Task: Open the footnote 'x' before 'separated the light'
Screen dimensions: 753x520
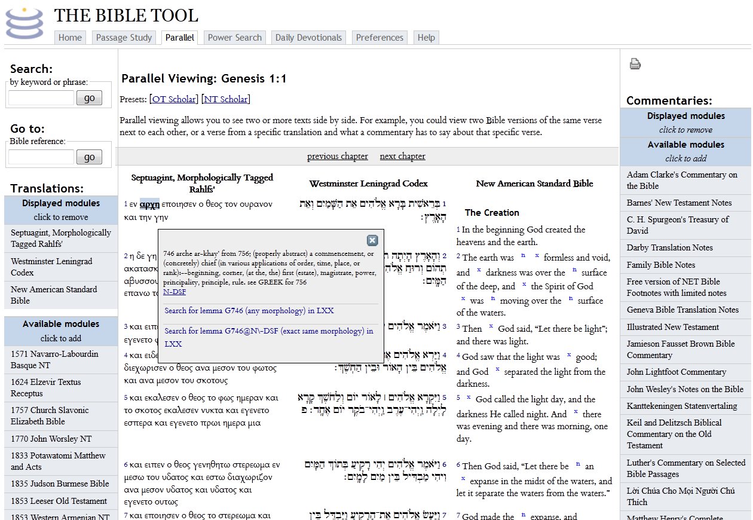Action: [x=497, y=369]
